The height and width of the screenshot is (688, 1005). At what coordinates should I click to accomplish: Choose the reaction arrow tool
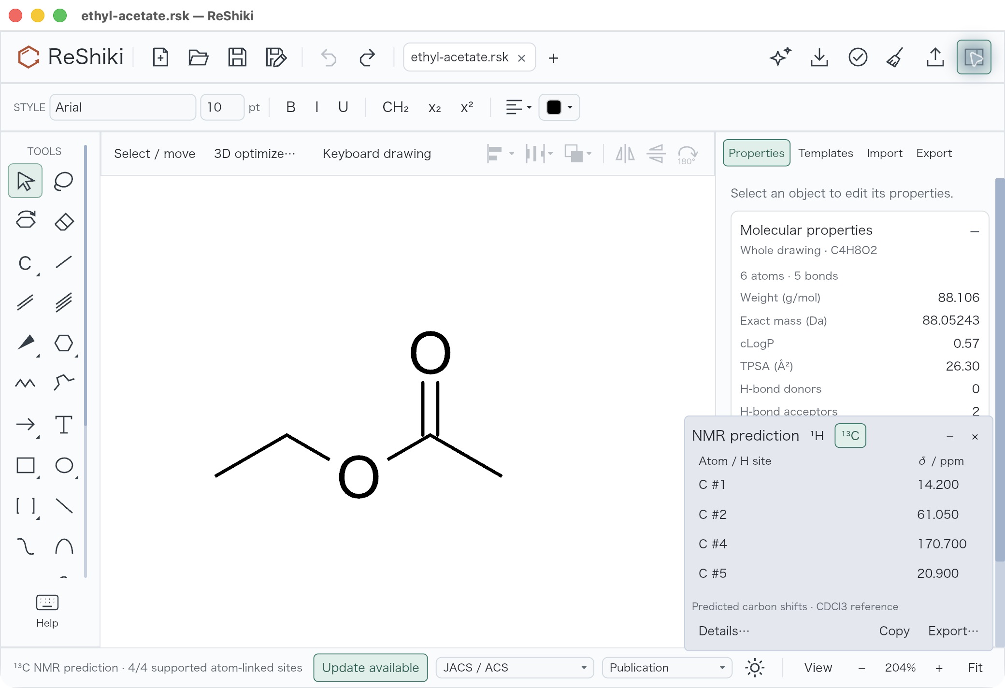(25, 425)
